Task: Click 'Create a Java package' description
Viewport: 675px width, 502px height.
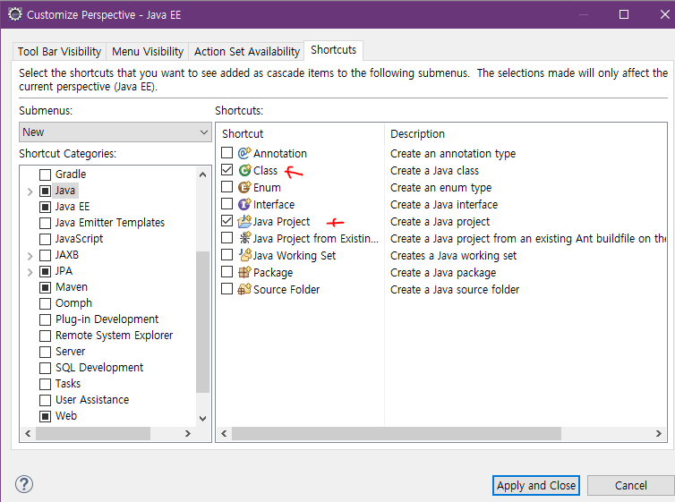Action: [x=443, y=273]
